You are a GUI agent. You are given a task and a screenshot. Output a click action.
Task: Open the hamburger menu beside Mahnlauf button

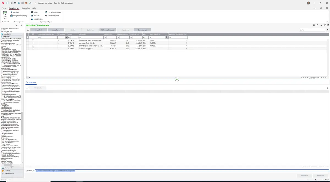(28, 30)
